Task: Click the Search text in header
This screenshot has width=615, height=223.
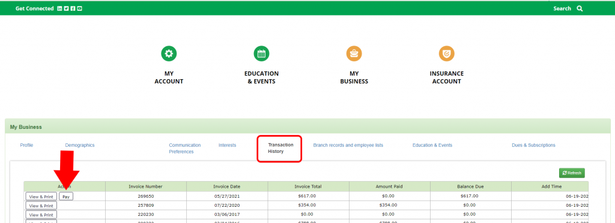Action: pyautogui.click(x=562, y=8)
